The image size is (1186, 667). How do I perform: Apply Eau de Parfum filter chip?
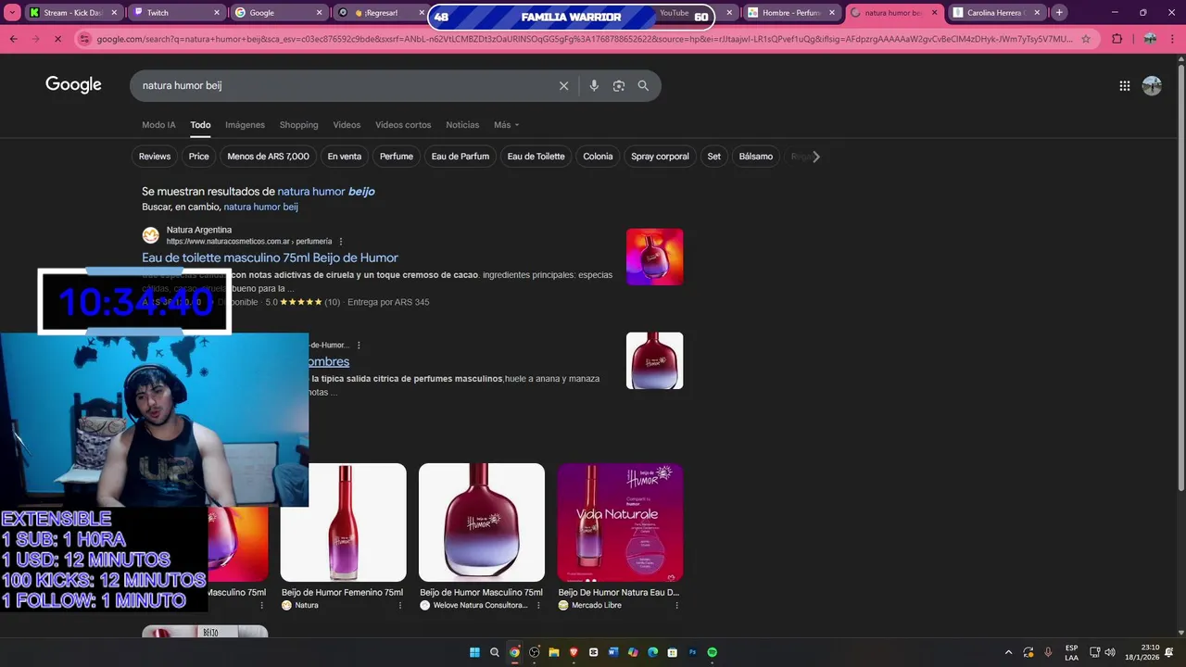pos(461,157)
